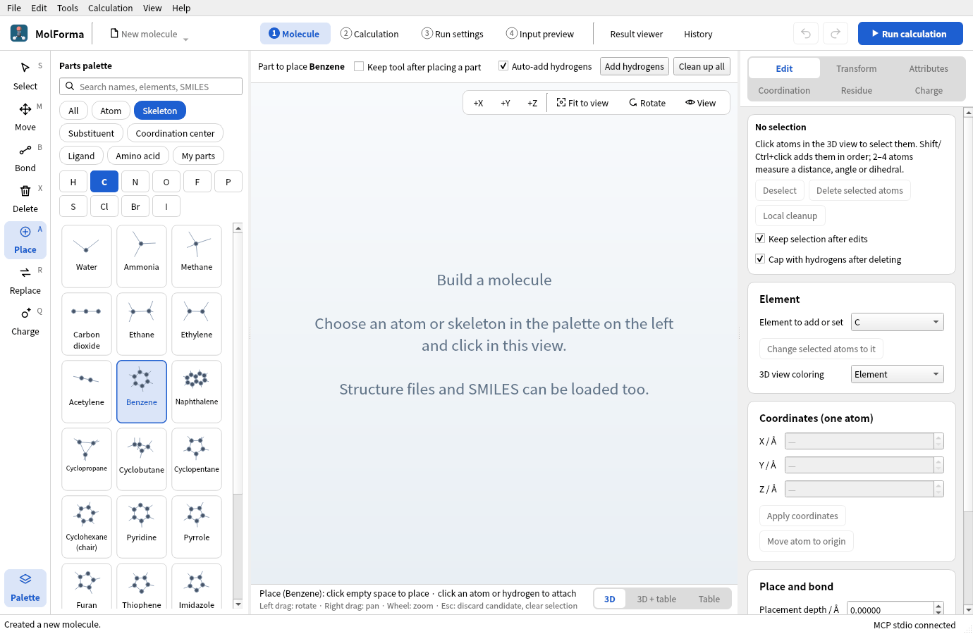Uncheck Keep selection after edits
The width and height of the screenshot is (973, 634).
click(760, 239)
